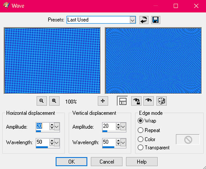
Task: Click the Cancel button
Action: point(107,161)
